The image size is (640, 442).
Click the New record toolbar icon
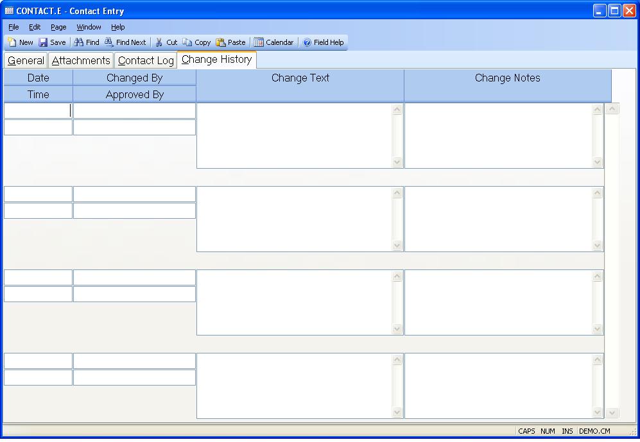tap(12, 42)
